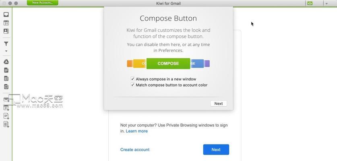337x161 pixels.
Task: Create new document from sidebar icon
Action: (6, 116)
